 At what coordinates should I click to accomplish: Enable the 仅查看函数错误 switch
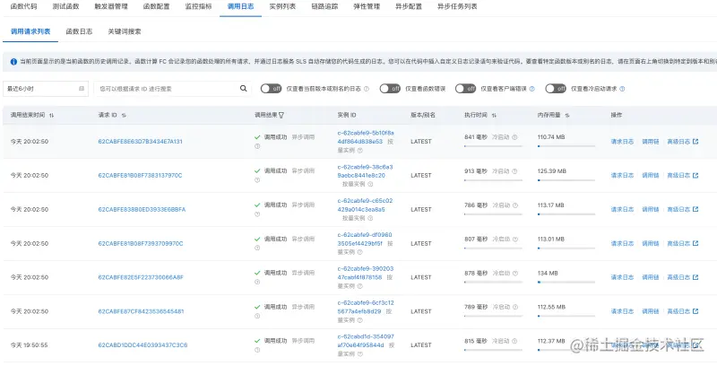coord(390,89)
